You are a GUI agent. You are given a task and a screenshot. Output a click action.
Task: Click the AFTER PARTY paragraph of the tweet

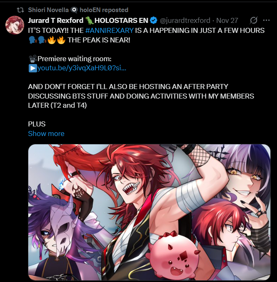[141, 96]
